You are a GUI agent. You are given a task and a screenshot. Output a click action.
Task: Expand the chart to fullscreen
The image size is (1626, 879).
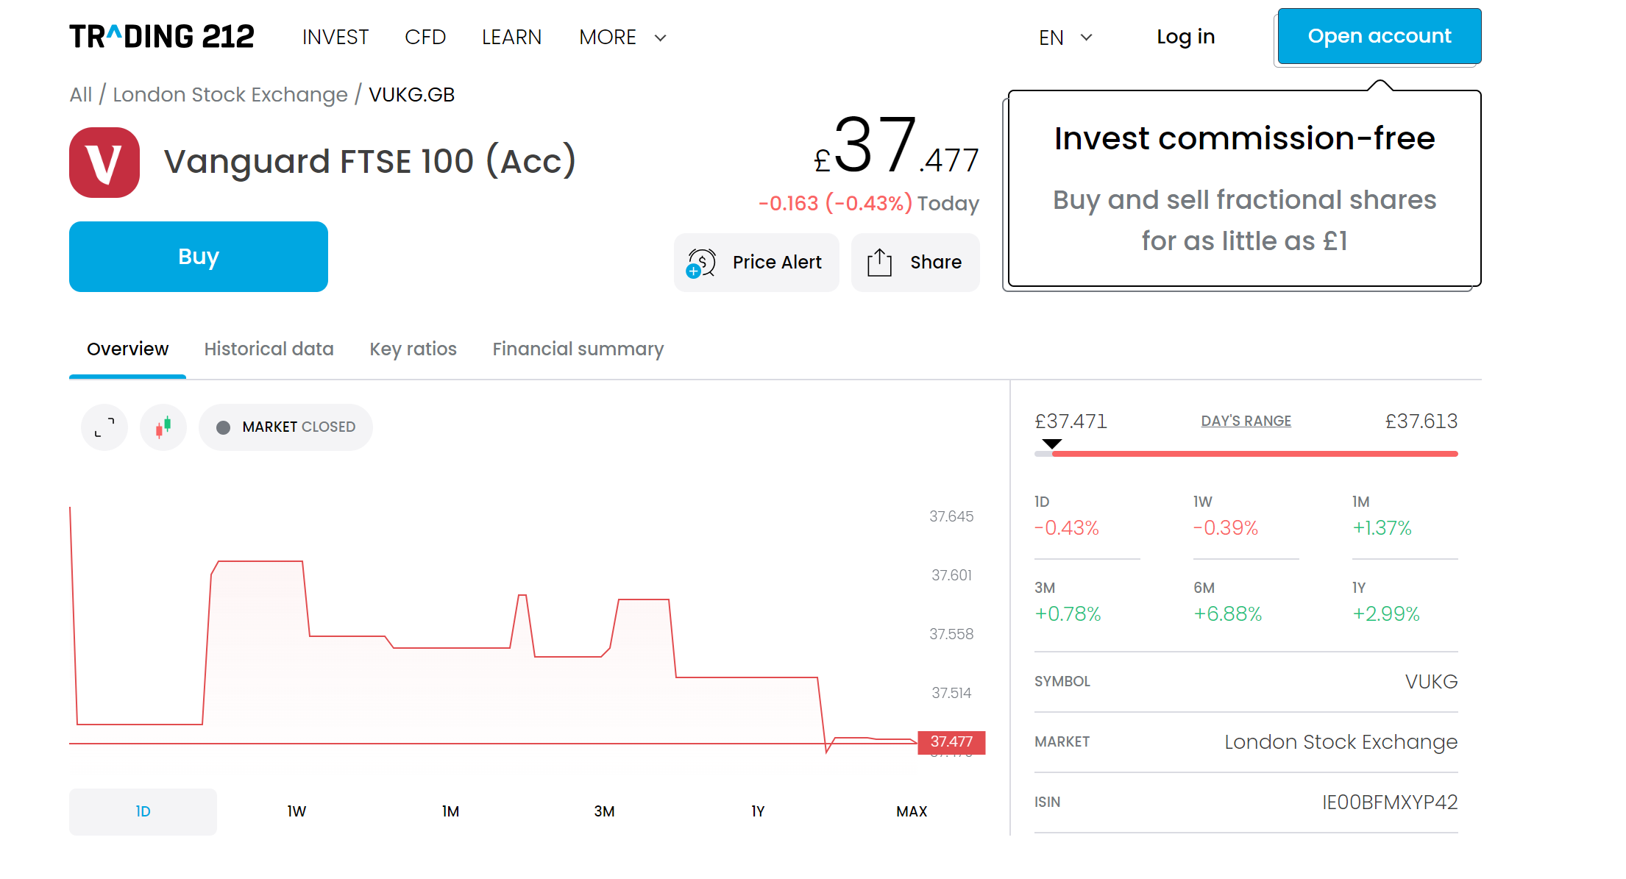[x=104, y=427]
